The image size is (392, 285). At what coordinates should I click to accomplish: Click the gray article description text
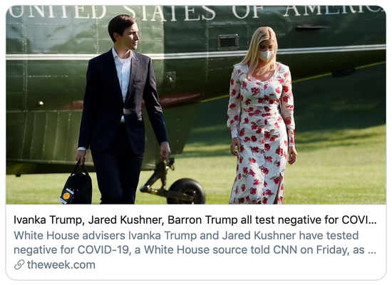195,242
